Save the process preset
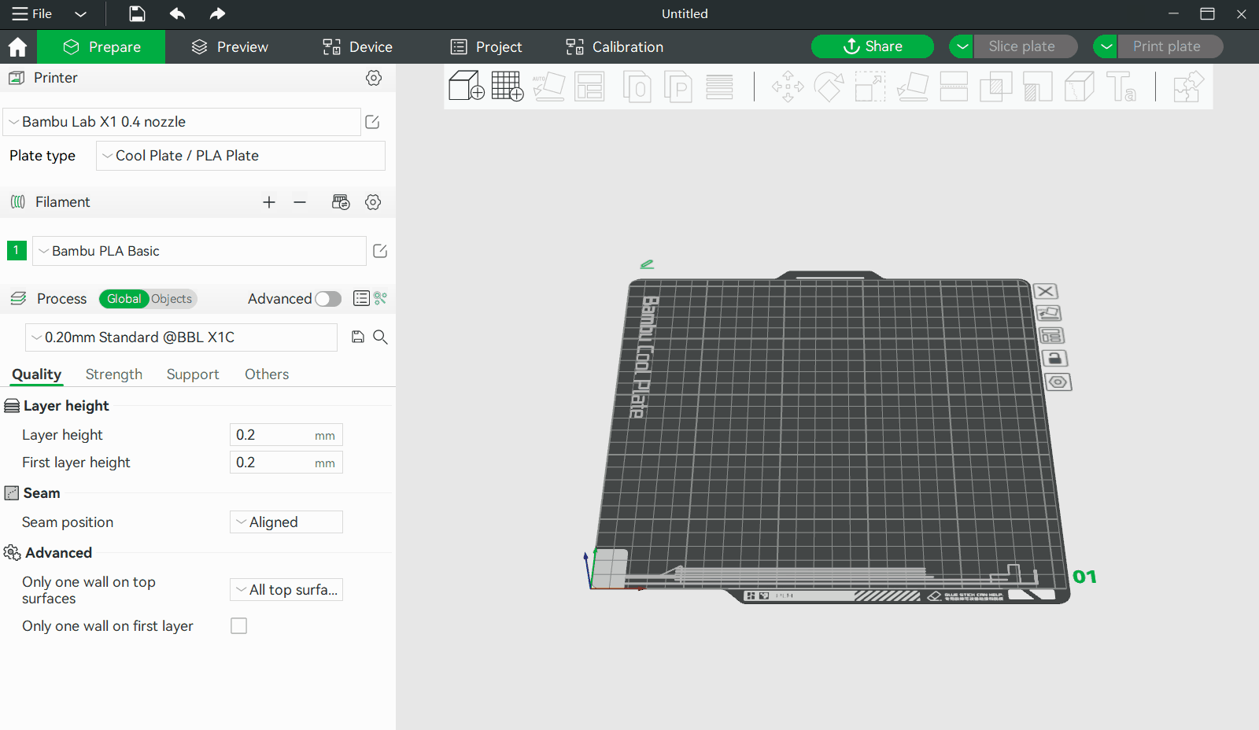 [358, 337]
